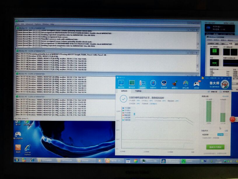Click the Prime95 taskbar button

pyautogui.click(x=189, y=161)
